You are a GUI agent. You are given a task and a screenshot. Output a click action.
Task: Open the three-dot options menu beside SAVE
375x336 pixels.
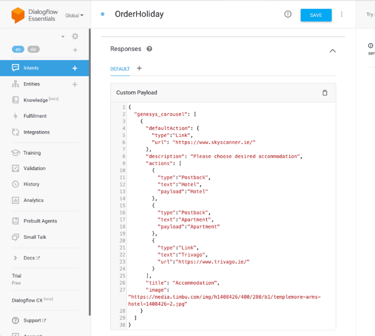[x=342, y=15]
